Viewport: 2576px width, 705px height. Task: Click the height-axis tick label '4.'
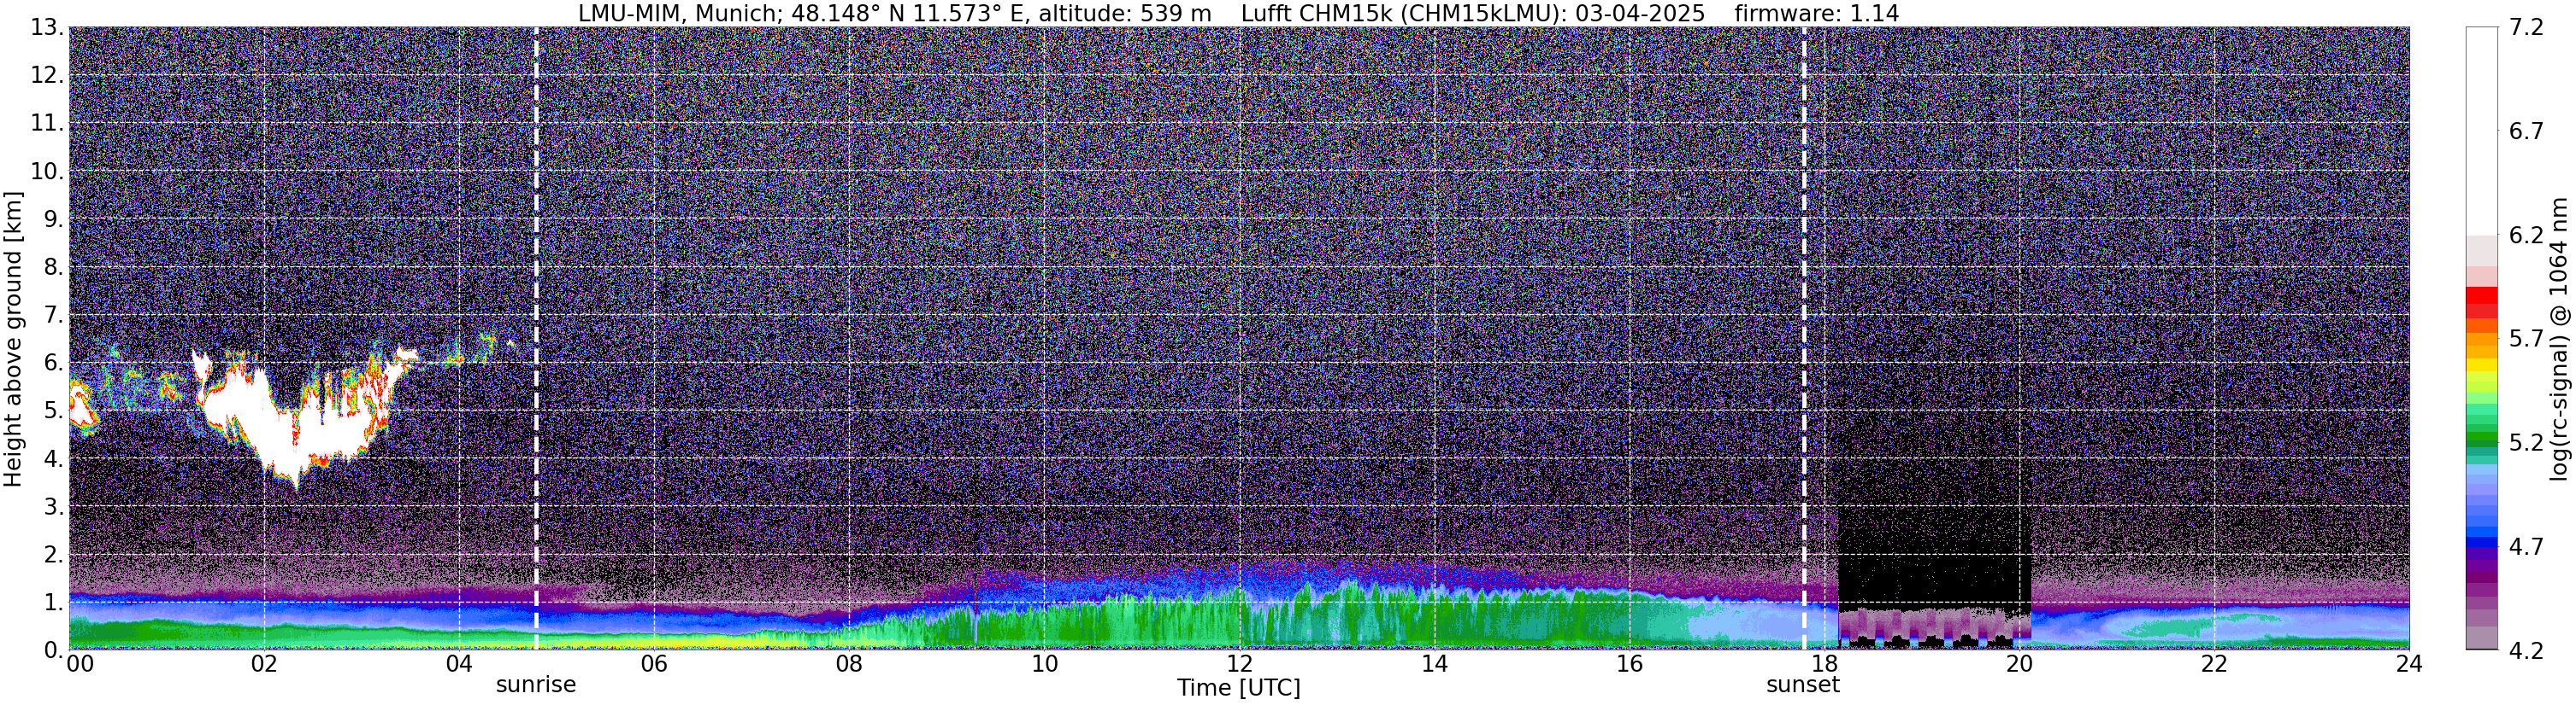54,459
